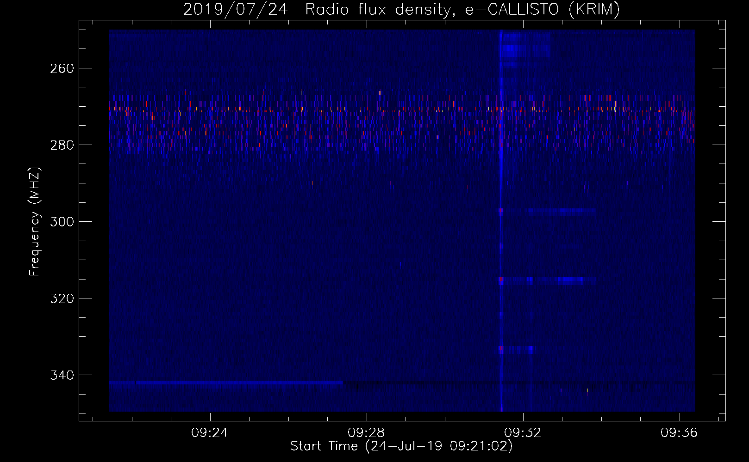The image size is (749, 462).
Task: Click the short emission patch near 333 MHz
Action: (x=516, y=350)
